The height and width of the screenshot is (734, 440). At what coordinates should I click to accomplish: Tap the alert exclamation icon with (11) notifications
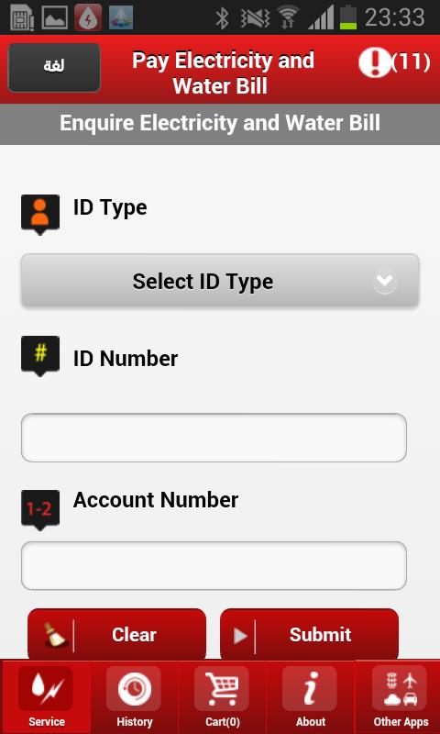pos(394,62)
